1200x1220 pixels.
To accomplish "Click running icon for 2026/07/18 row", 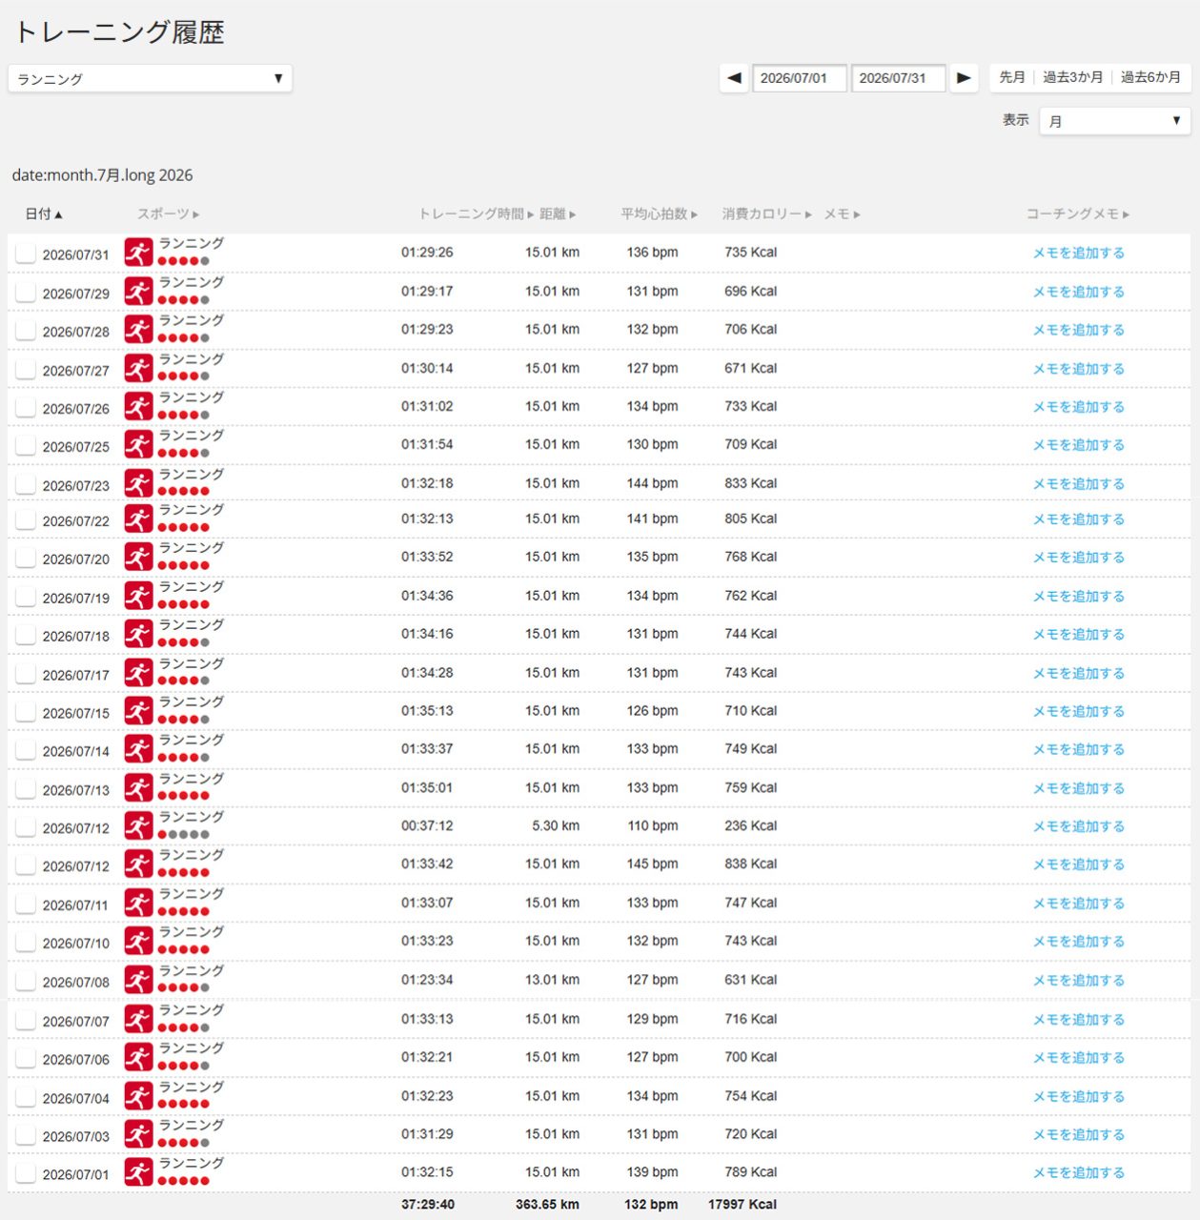I will (139, 635).
